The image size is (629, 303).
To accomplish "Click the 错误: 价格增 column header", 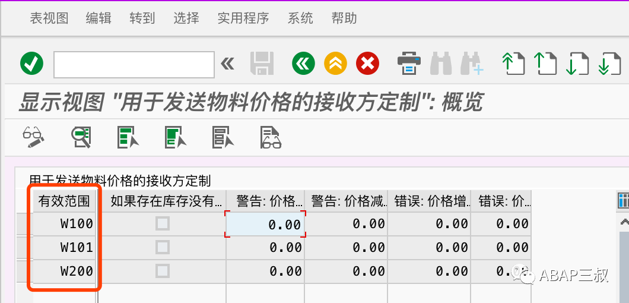I will pos(429,201).
